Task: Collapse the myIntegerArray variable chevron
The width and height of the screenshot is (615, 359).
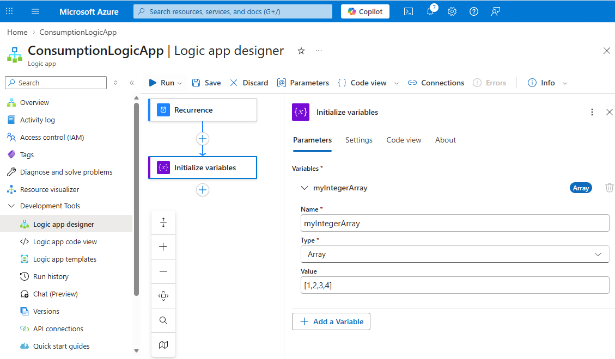Action: [305, 188]
